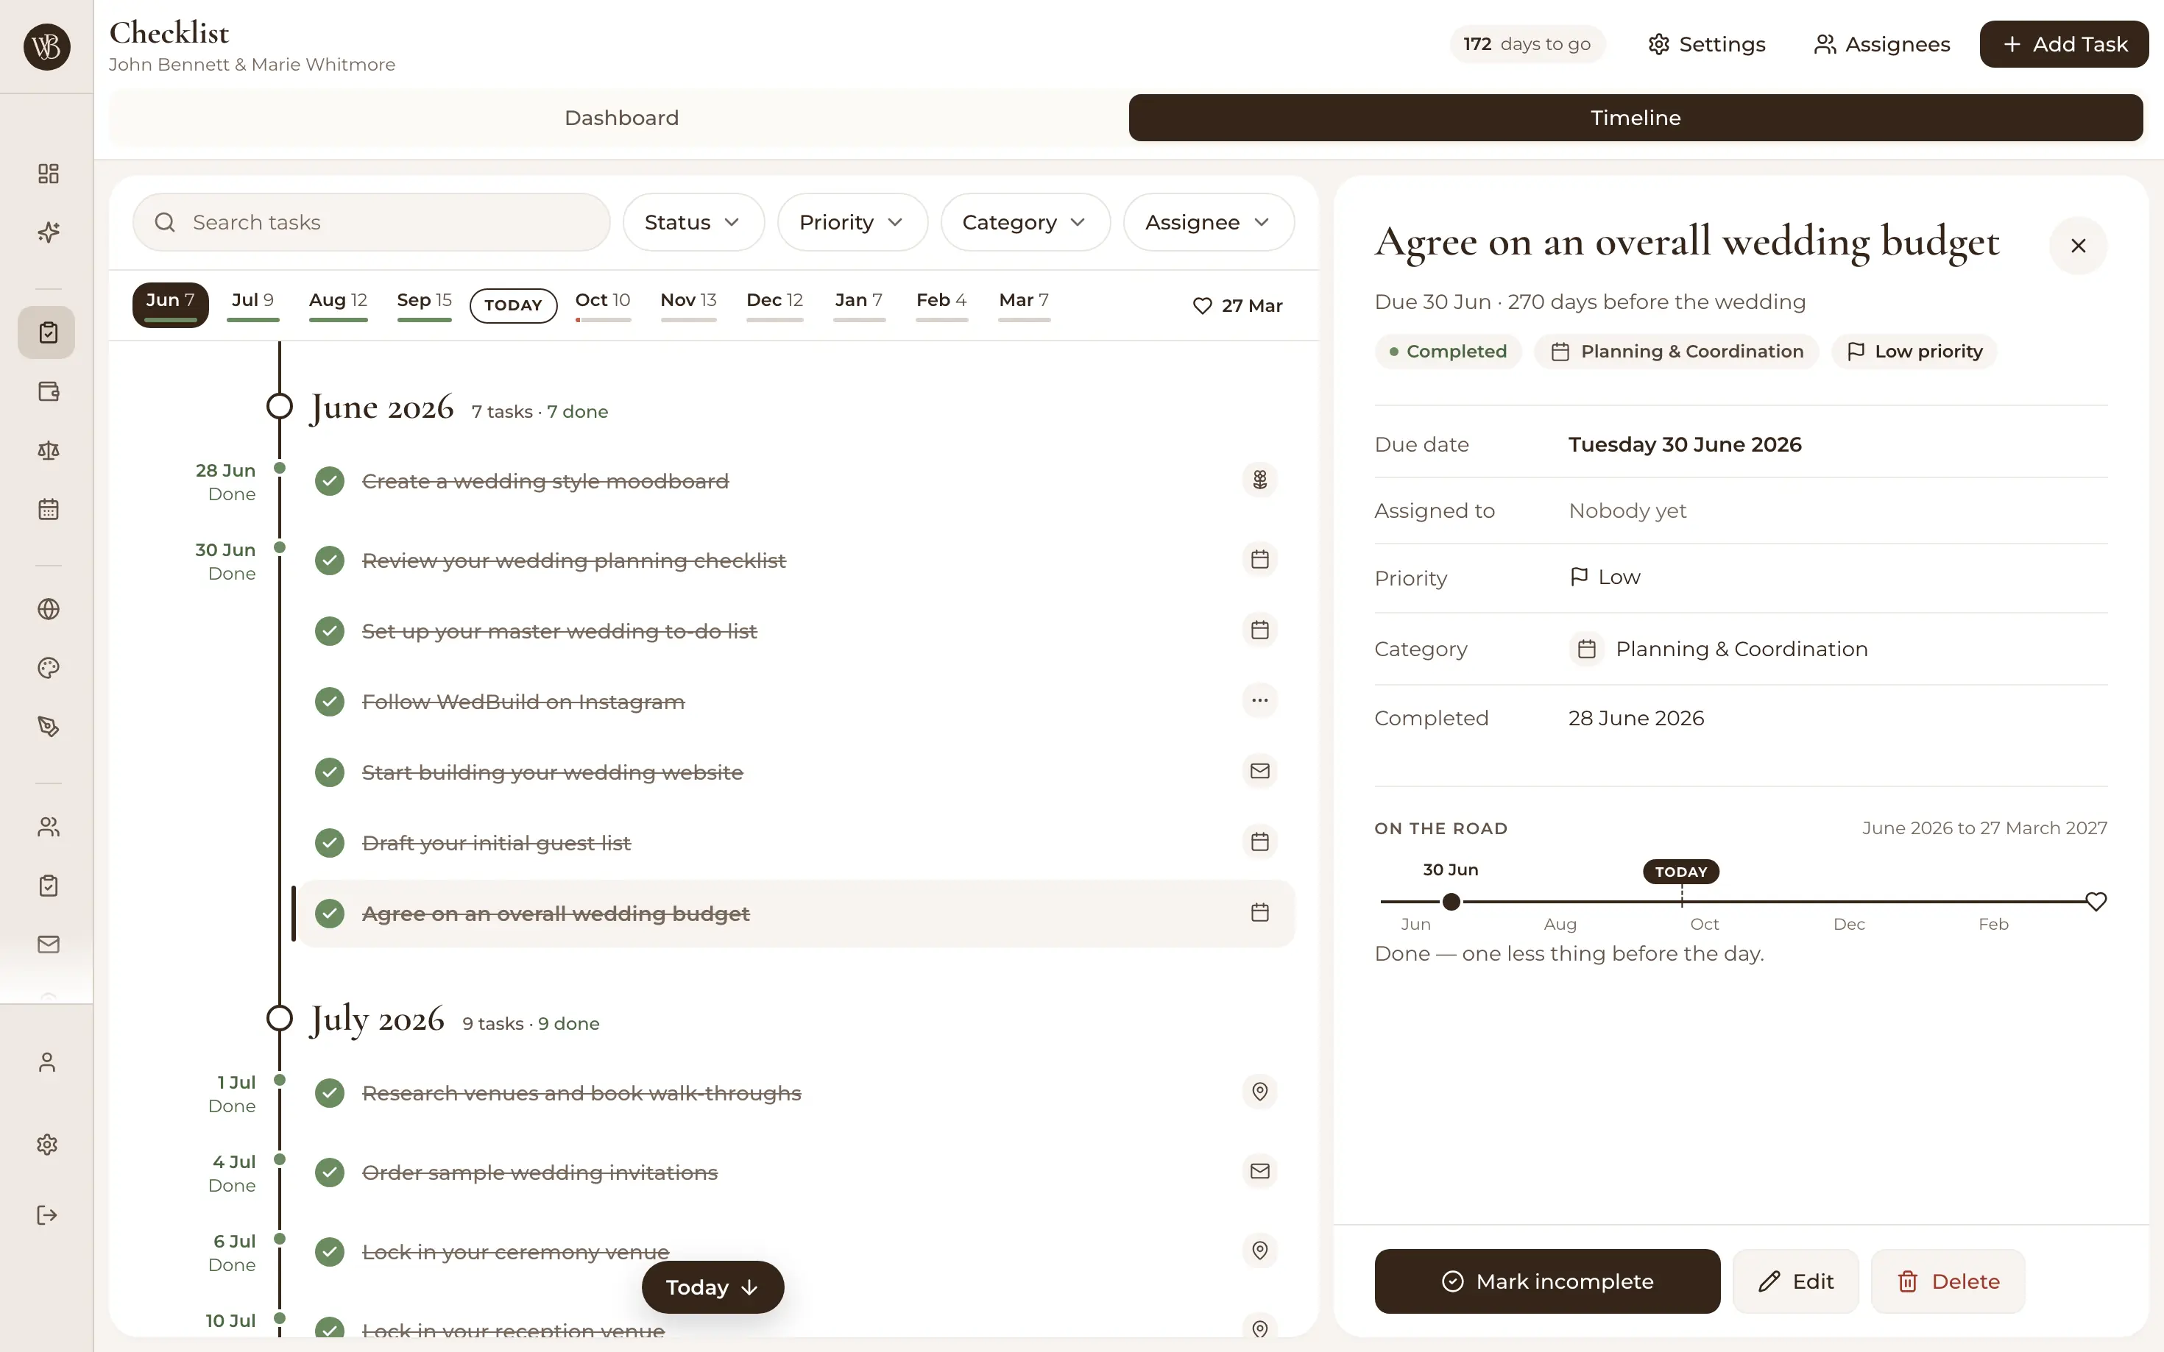Viewport: 2164px width, 1352px height.
Task: Open the Assignee filter dropdown
Action: point(1209,223)
